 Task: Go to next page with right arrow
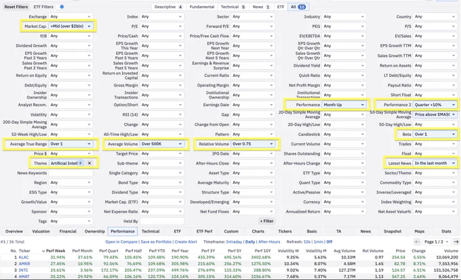pos(456,242)
